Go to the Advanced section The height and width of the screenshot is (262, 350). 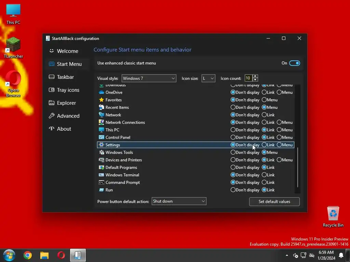68,116
